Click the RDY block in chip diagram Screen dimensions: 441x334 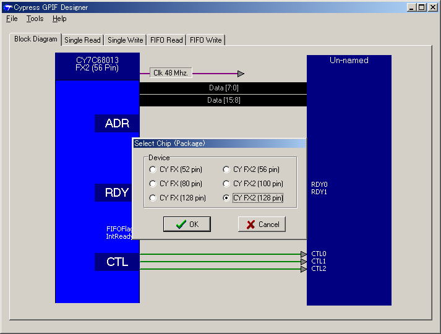coord(114,192)
